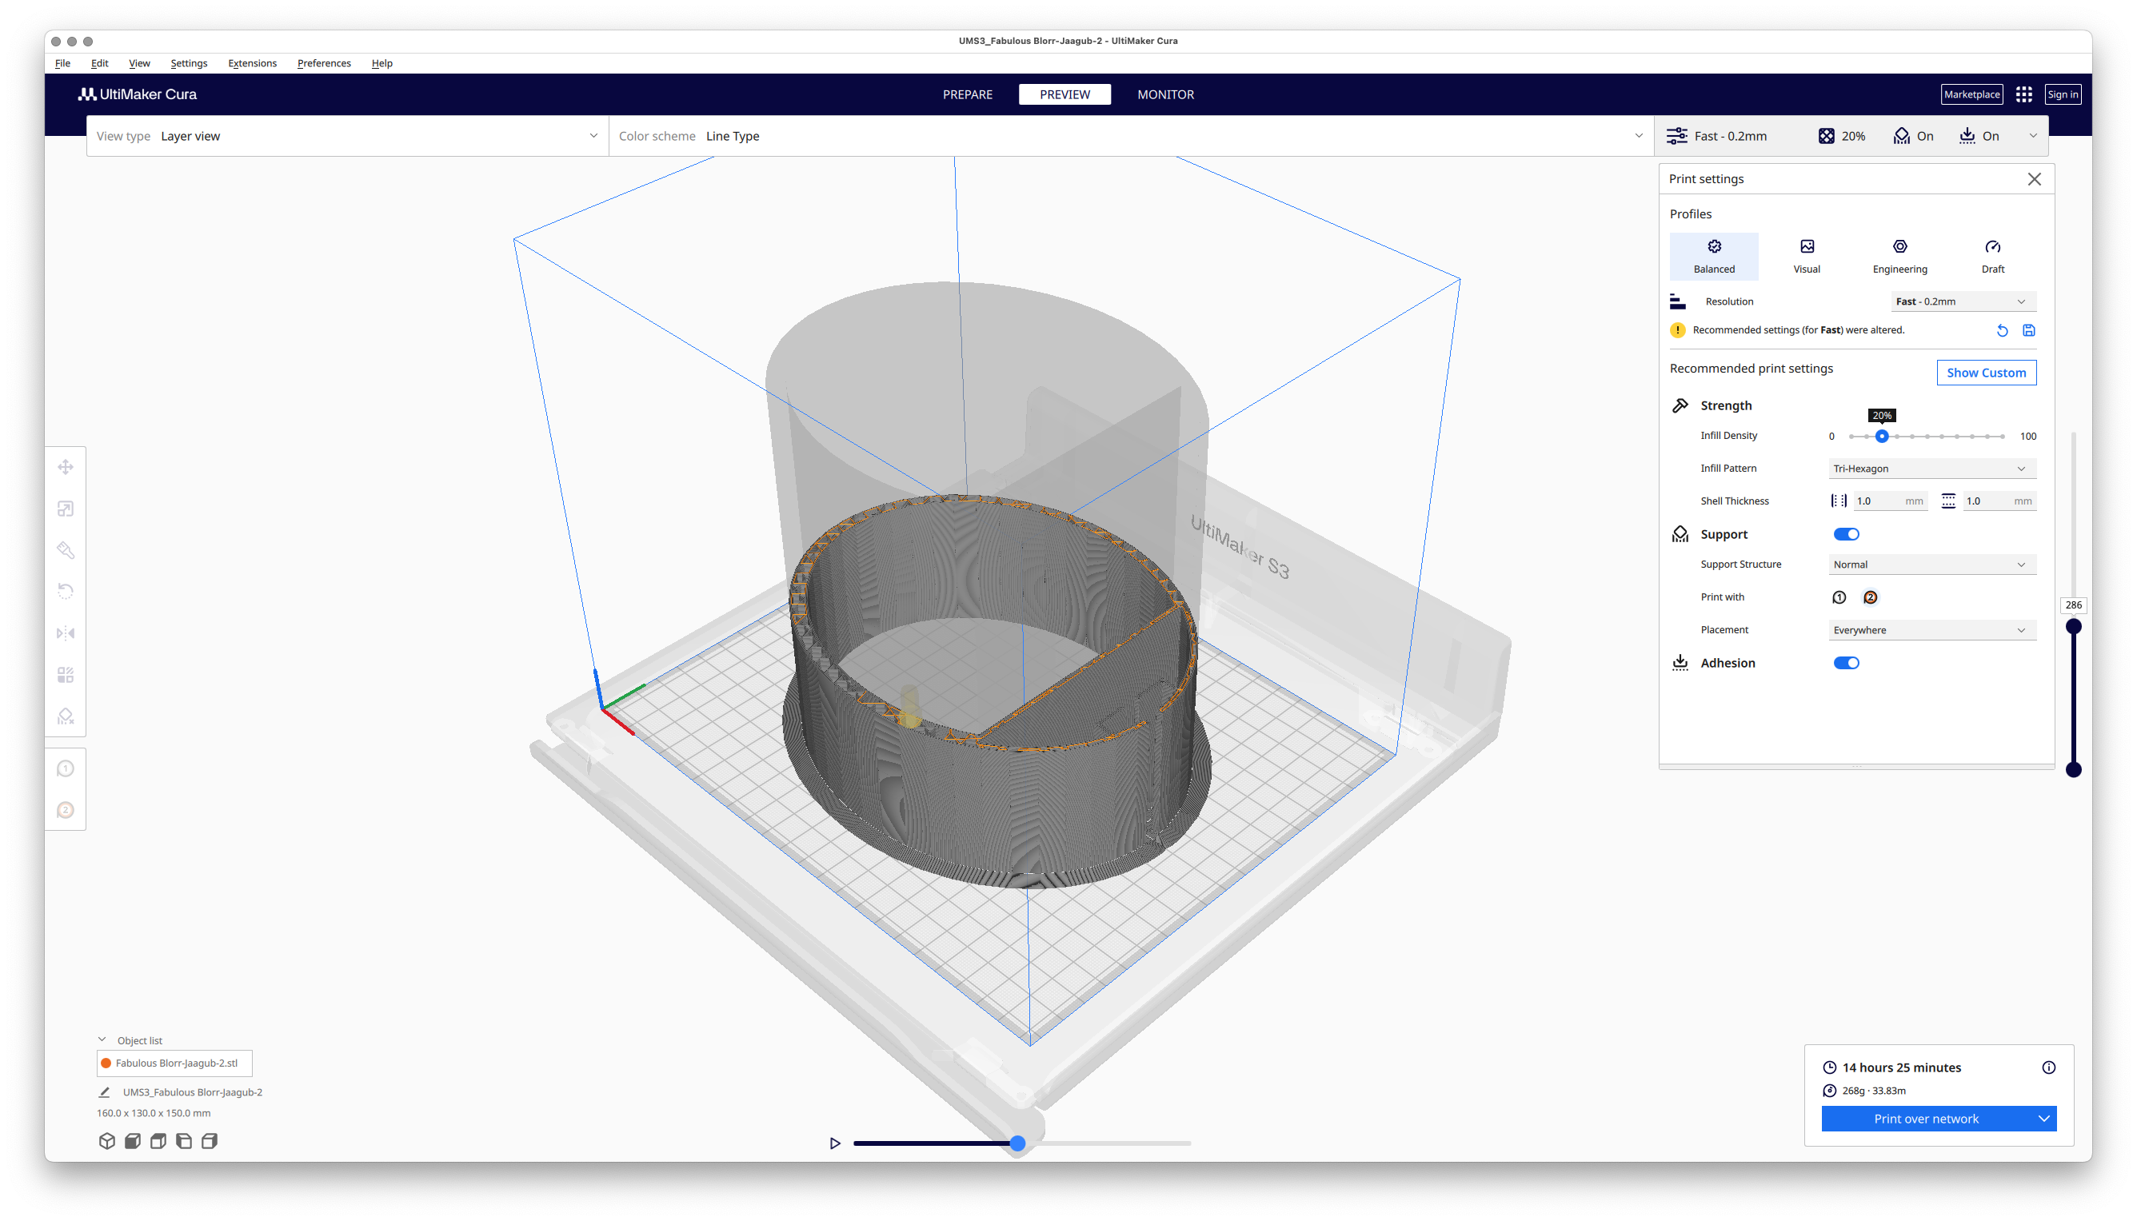This screenshot has width=2137, height=1221.
Task: Select the Engineering profile icon
Action: tap(1899, 246)
